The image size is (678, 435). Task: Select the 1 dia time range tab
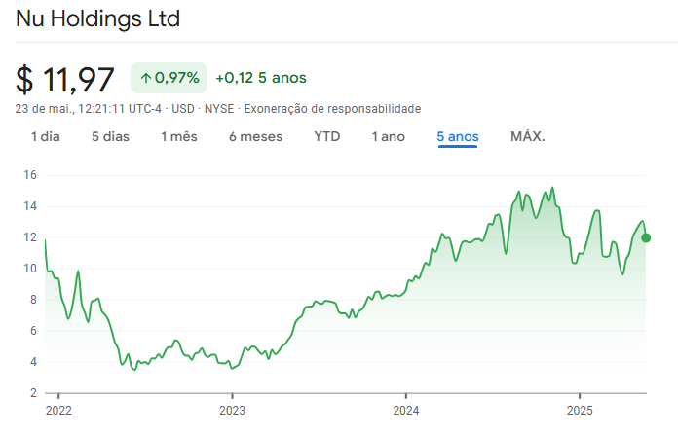point(45,136)
